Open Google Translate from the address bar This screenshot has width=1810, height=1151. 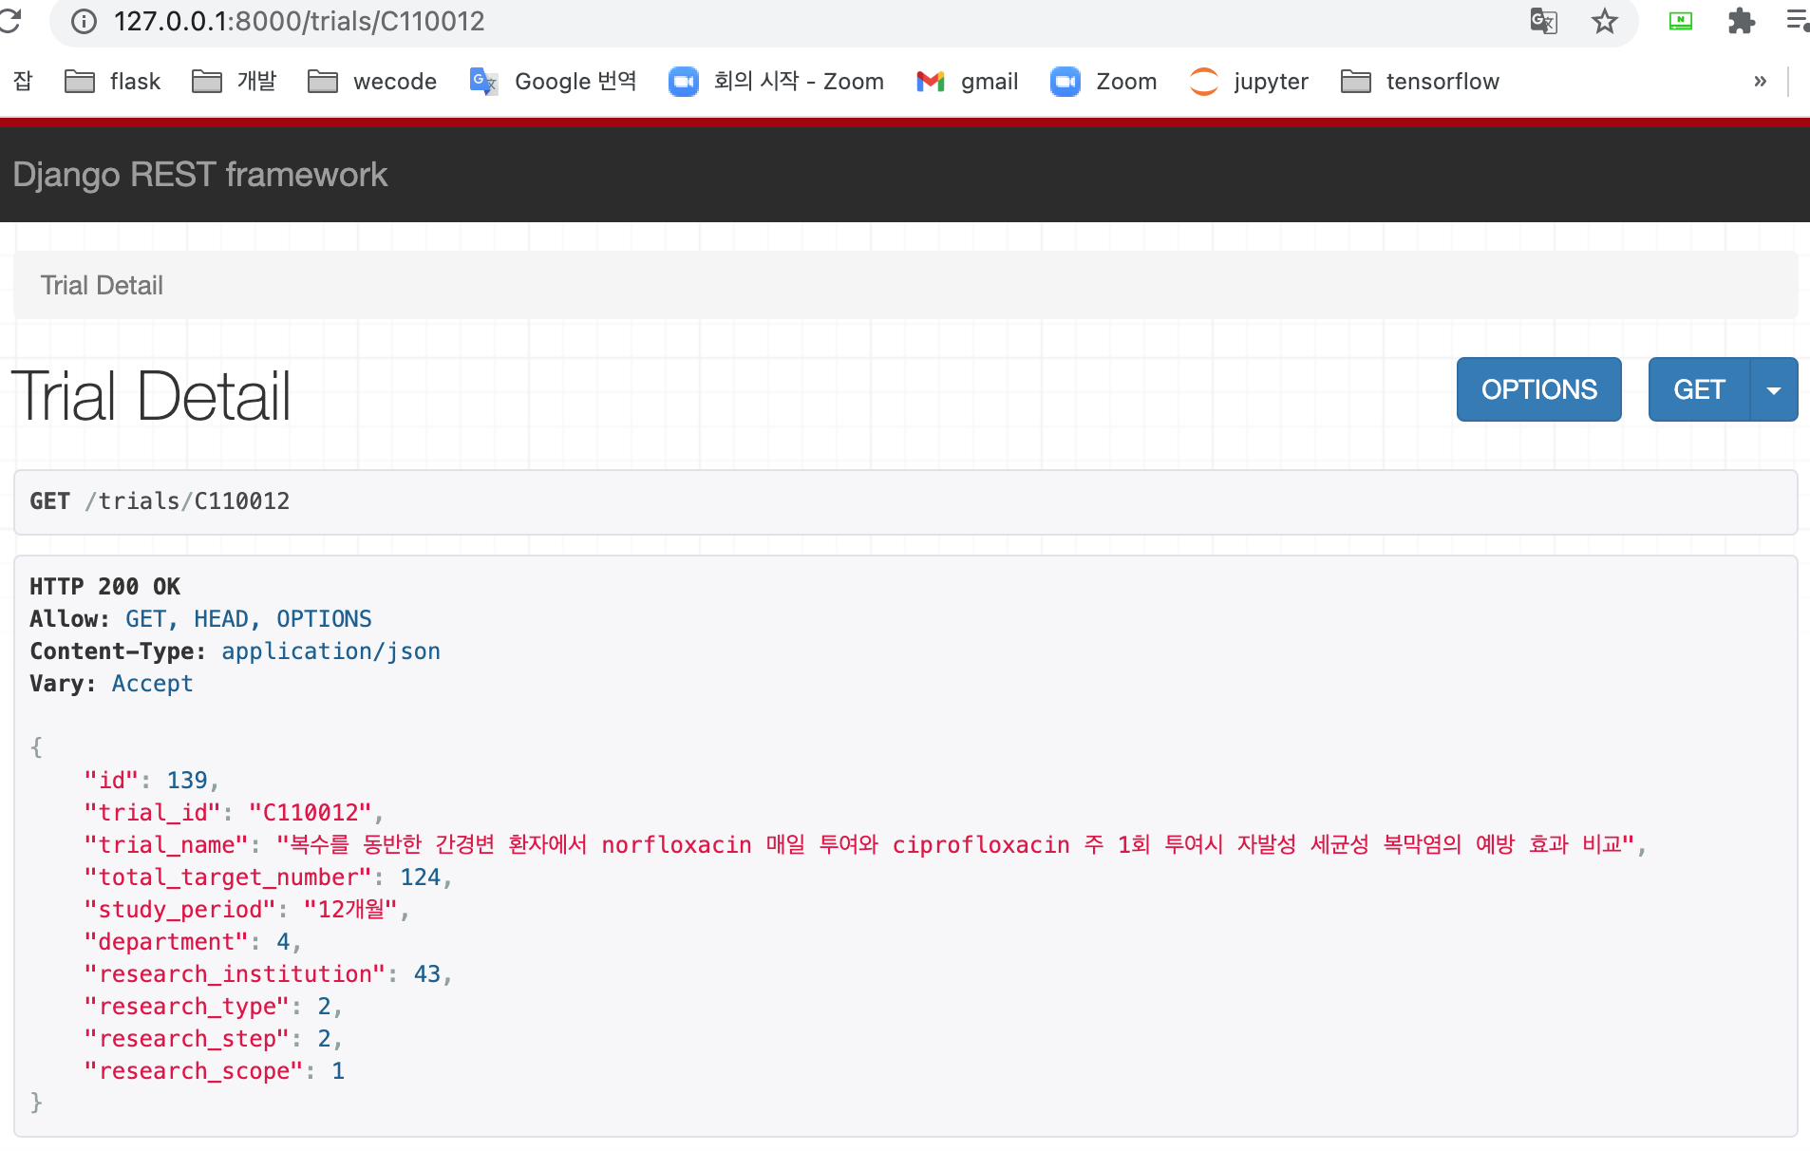click(x=1543, y=21)
